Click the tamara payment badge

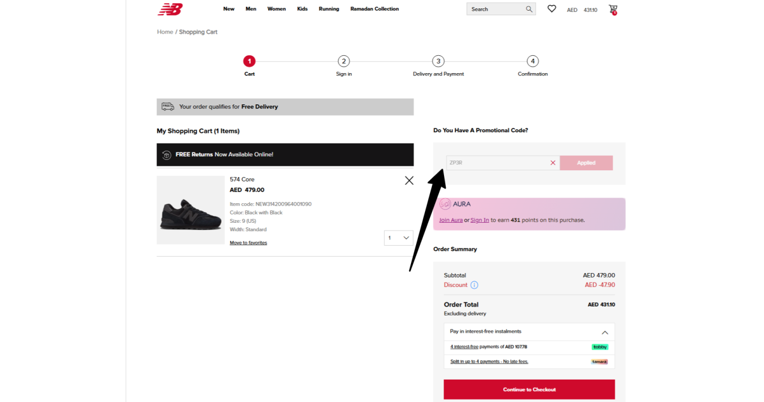[x=599, y=362]
